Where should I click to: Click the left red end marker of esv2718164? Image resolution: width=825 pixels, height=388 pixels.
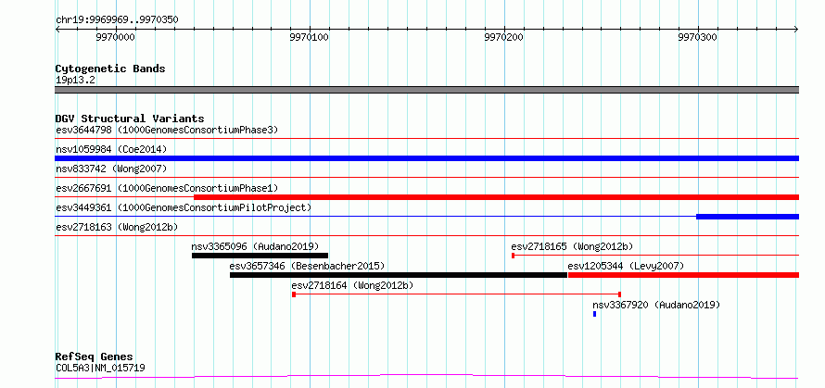pyautogui.click(x=294, y=294)
